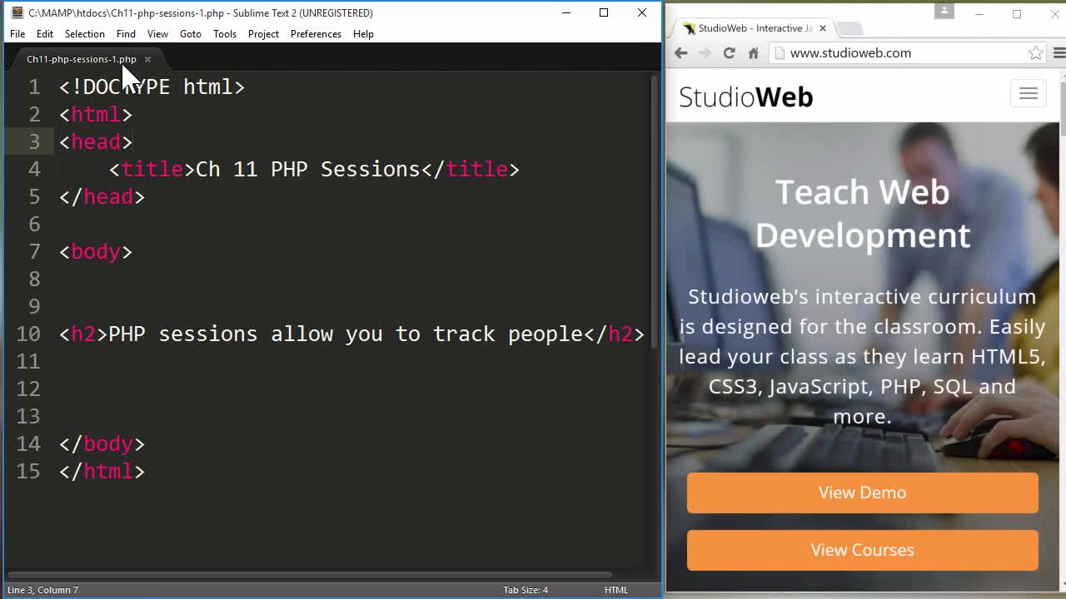Click the www.studioweb.com address bar
Image resolution: width=1066 pixels, height=599 pixels.
tap(908, 53)
